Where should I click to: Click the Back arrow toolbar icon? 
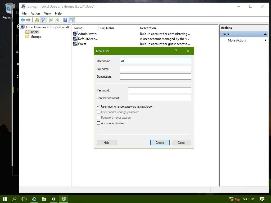click(22, 20)
